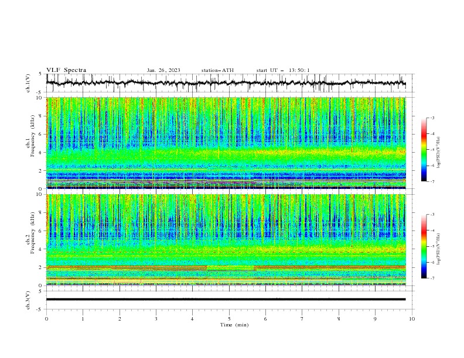Click time axis tick label '0'
This screenshot has height=358, width=464.
[x=46, y=319]
